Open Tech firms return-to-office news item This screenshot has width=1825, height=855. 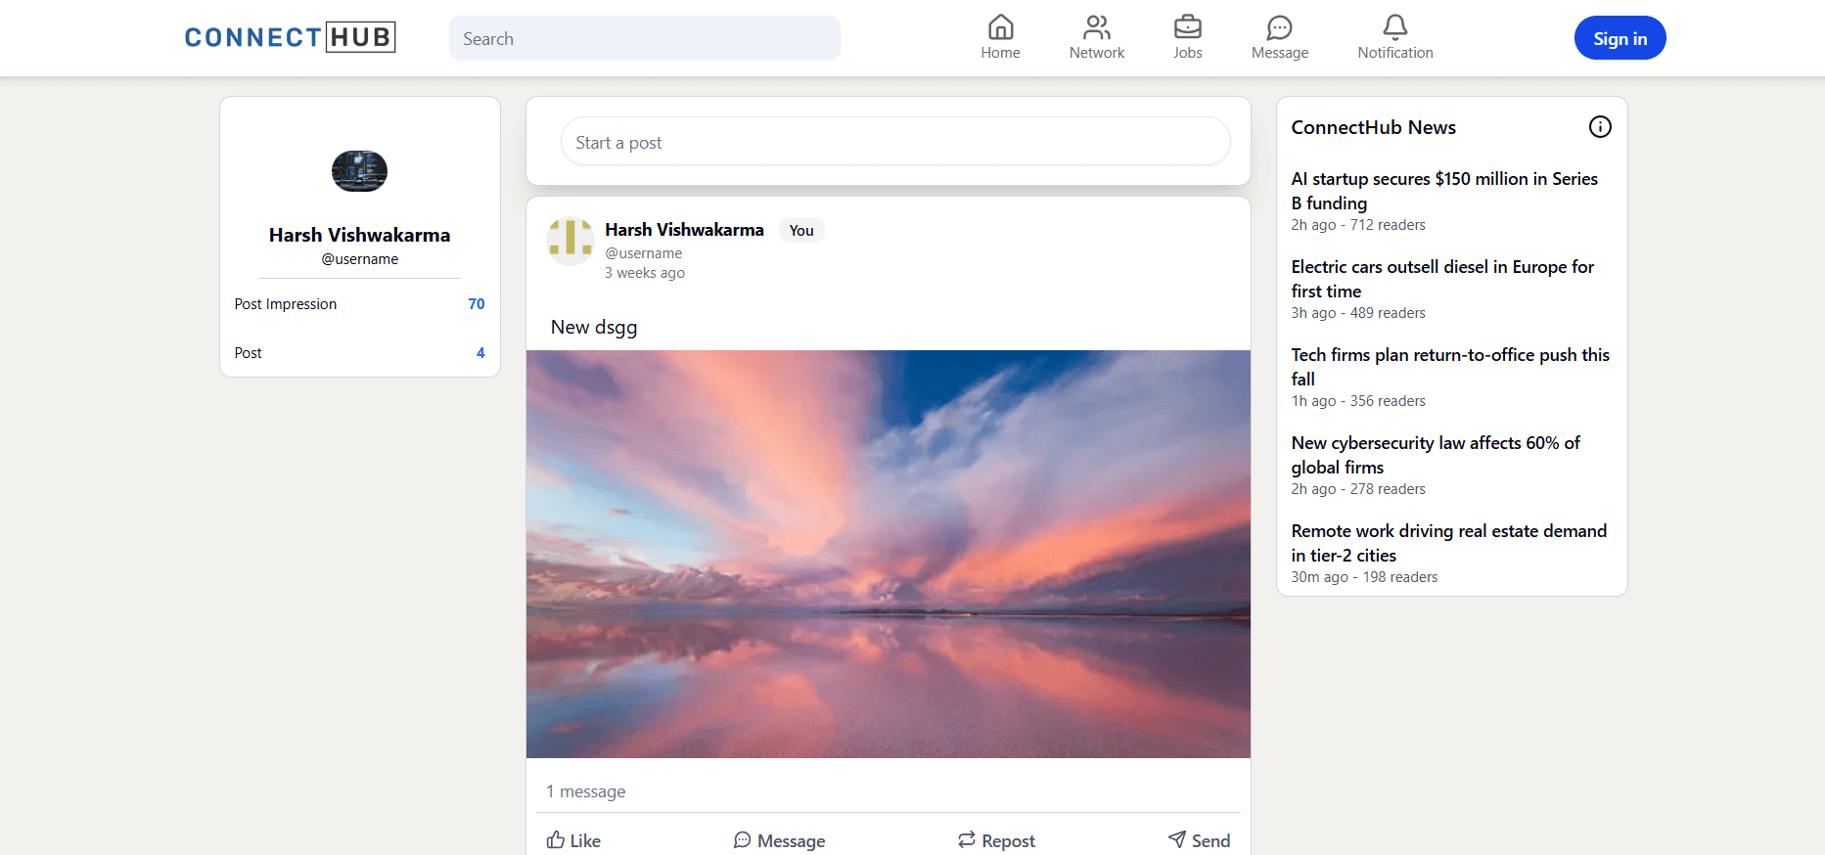[x=1450, y=367]
